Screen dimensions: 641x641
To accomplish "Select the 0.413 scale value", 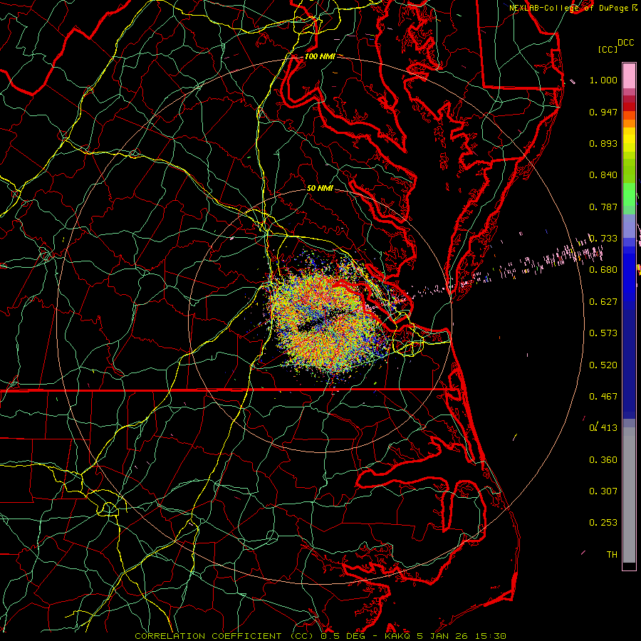I will [x=603, y=428].
